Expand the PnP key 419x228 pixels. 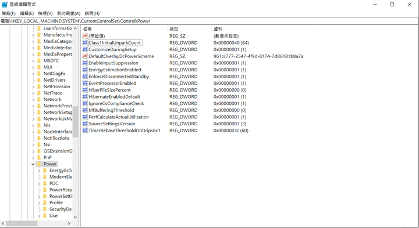coord(33,158)
